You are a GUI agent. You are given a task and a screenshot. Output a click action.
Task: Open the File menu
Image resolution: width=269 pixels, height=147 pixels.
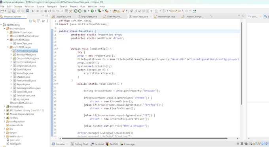point(2,6)
